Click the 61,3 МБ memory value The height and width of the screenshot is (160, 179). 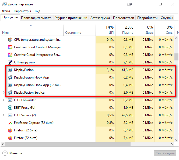coord(128,70)
